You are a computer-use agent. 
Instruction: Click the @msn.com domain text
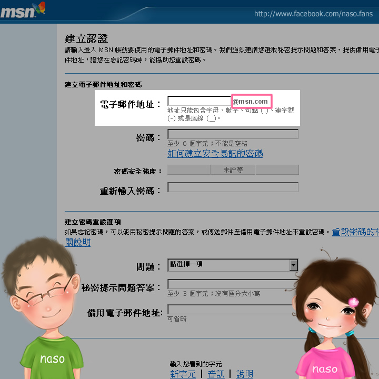[x=250, y=102]
